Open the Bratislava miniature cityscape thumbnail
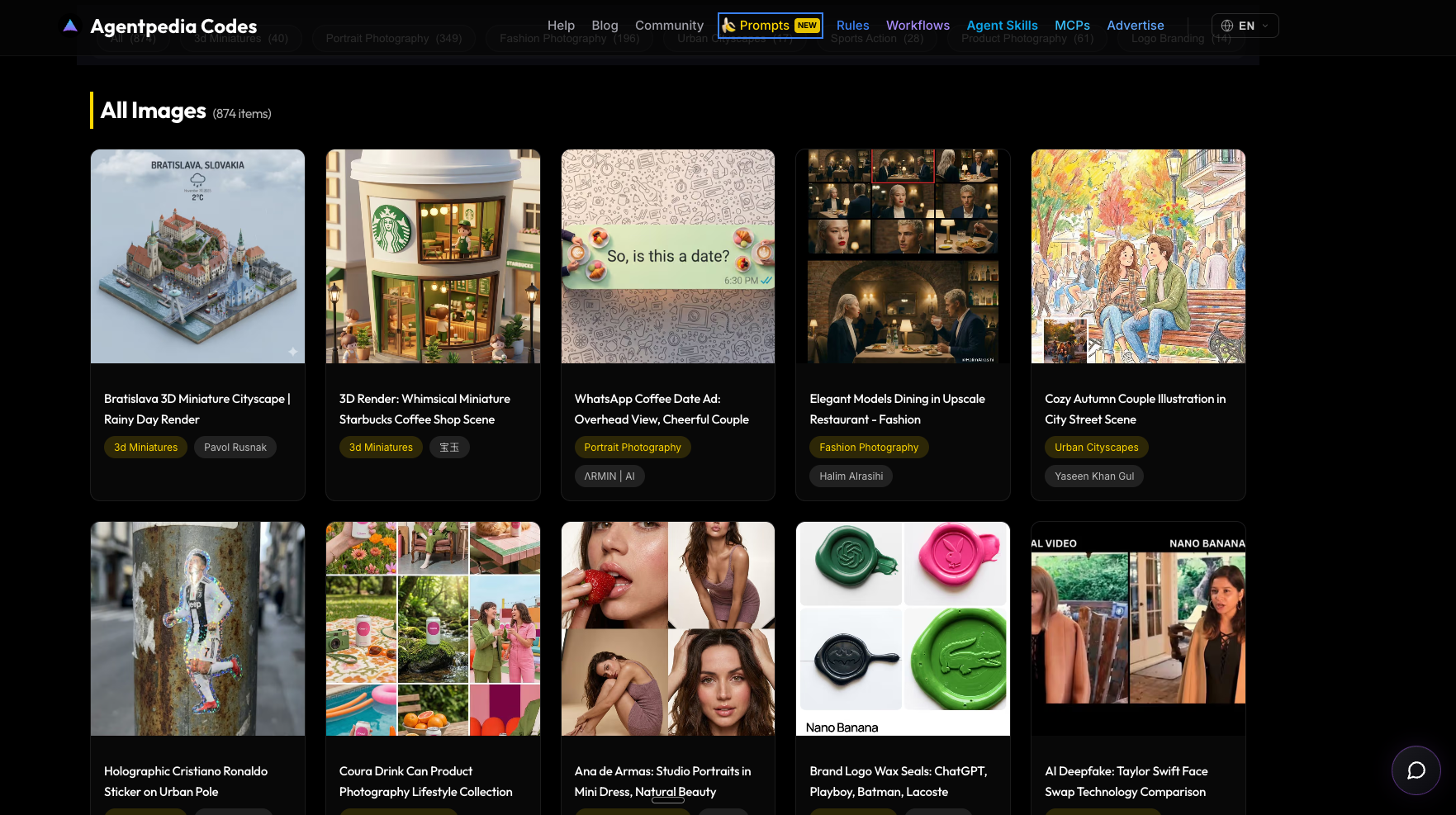This screenshot has height=815, width=1456. 197,256
